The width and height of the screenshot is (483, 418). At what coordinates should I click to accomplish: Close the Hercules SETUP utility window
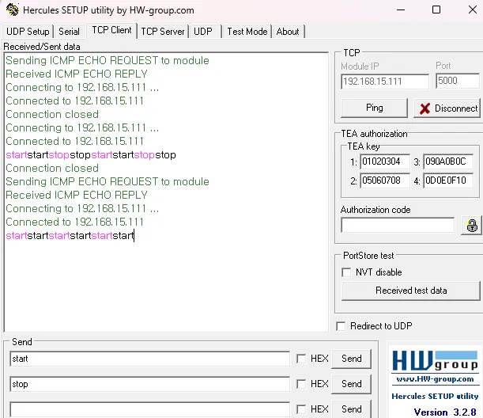pyautogui.click(x=473, y=9)
